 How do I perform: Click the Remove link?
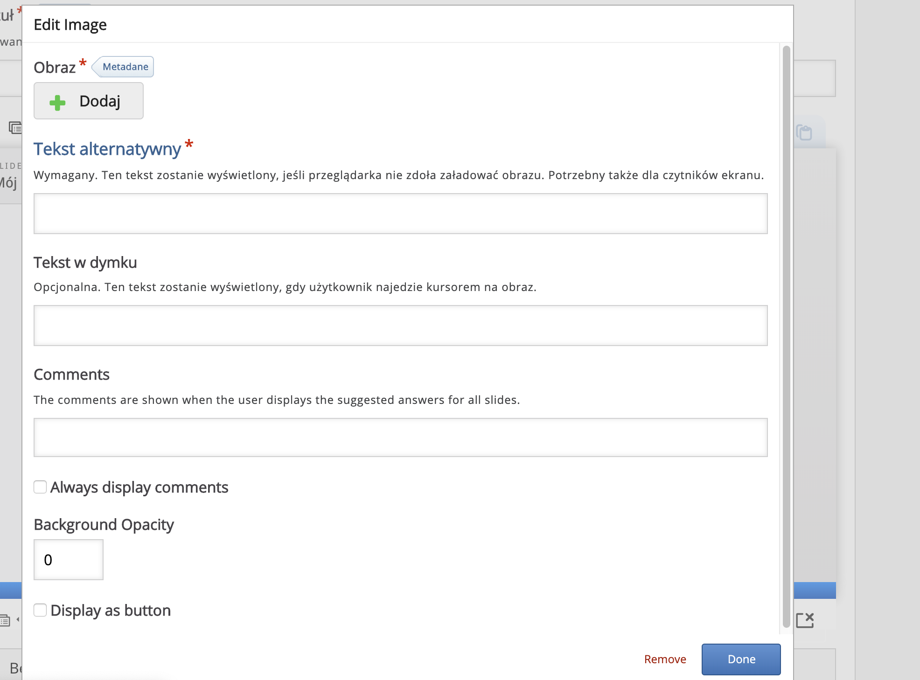click(665, 659)
